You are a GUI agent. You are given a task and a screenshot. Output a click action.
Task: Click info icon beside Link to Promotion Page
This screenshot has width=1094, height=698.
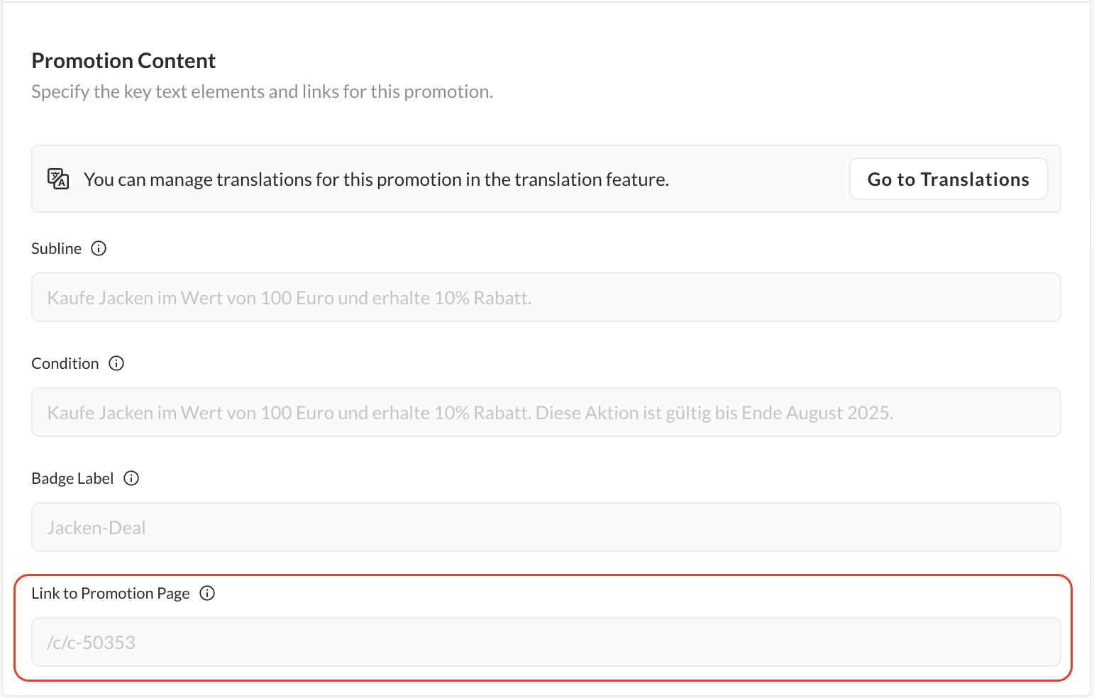[207, 593]
